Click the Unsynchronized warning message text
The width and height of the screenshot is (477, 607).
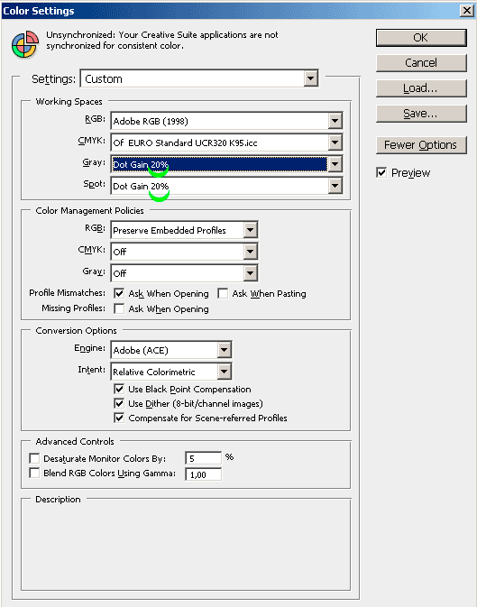click(162, 41)
